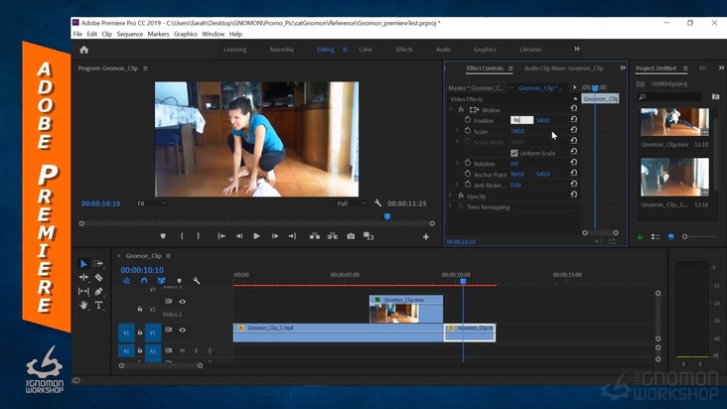Open the timeline display settings wrench
727x409 pixels.
pyautogui.click(x=197, y=281)
